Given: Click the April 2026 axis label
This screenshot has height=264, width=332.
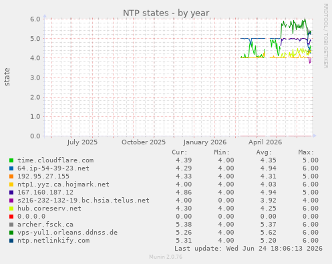Looking at the screenshot, I should [x=265, y=142].
